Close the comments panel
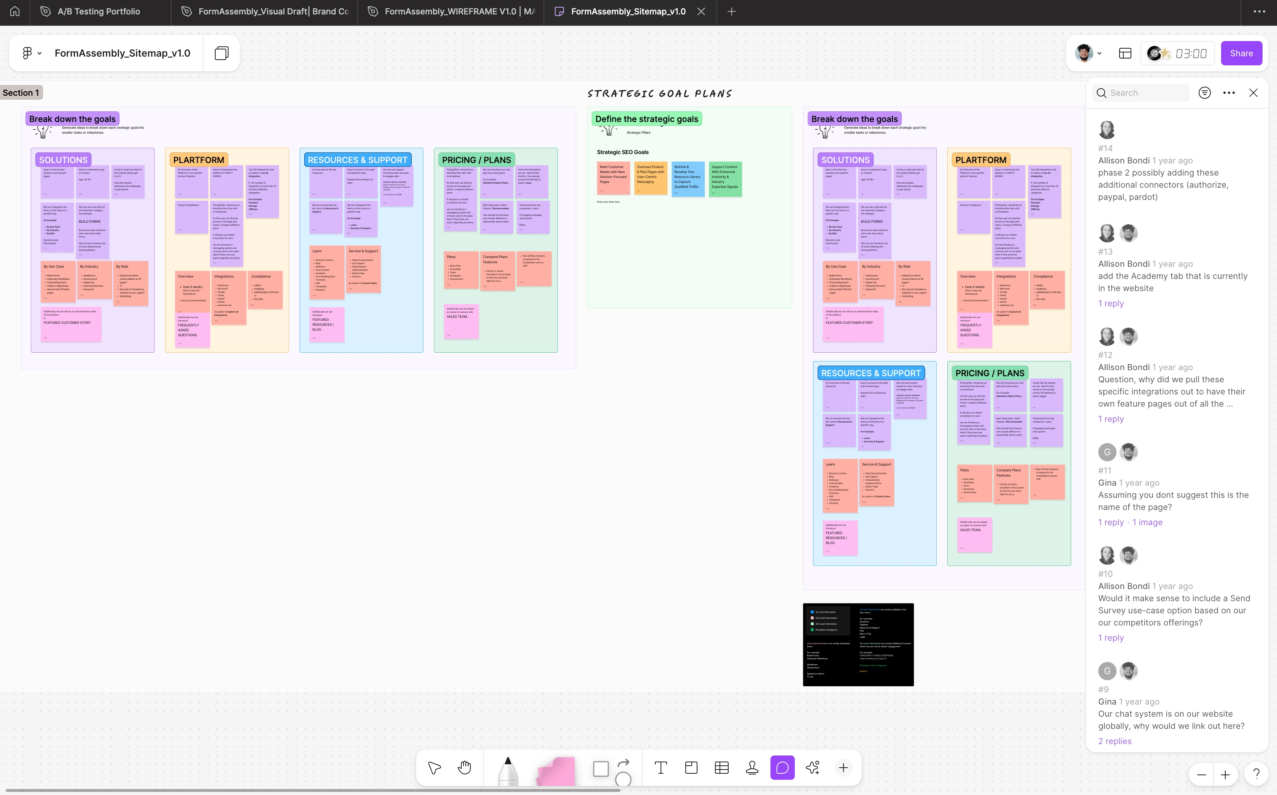The height and width of the screenshot is (795, 1277). click(1253, 93)
